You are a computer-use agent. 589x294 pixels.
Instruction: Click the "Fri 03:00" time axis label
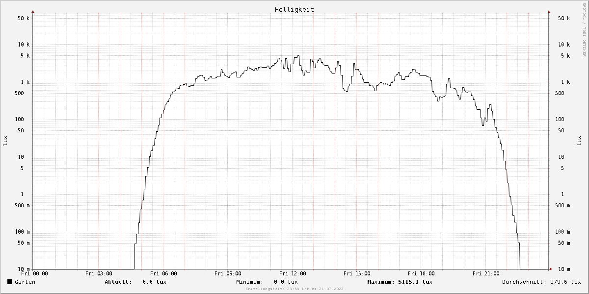99,273
